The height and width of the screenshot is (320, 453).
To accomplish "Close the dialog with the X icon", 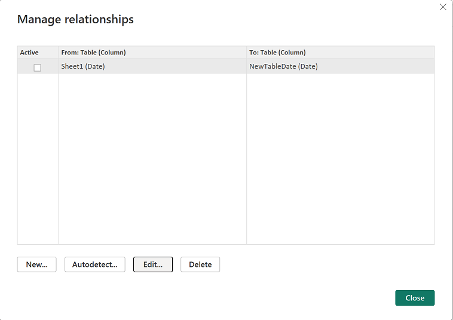I will click(443, 7).
